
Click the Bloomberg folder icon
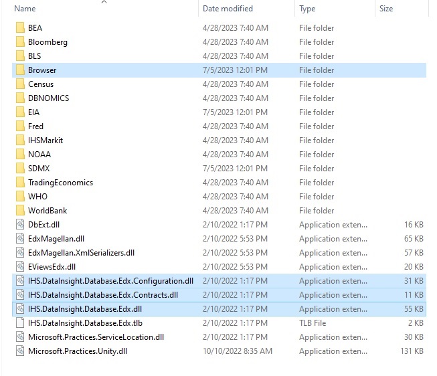click(x=20, y=41)
